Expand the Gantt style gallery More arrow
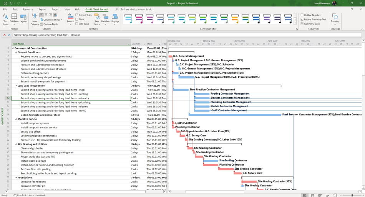This screenshot has width=365, height=197. tap(295, 23)
